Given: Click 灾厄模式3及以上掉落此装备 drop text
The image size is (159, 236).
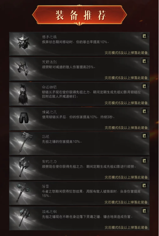Looking at the screenshot, I should tap(126, 202).
